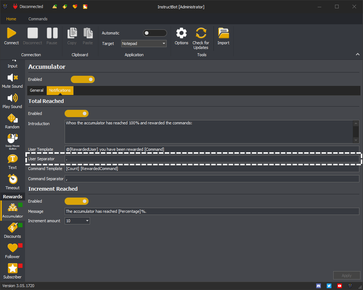The image size is (363, 290).
Task: Toggle the Automatic application switch
Action: 155,33
